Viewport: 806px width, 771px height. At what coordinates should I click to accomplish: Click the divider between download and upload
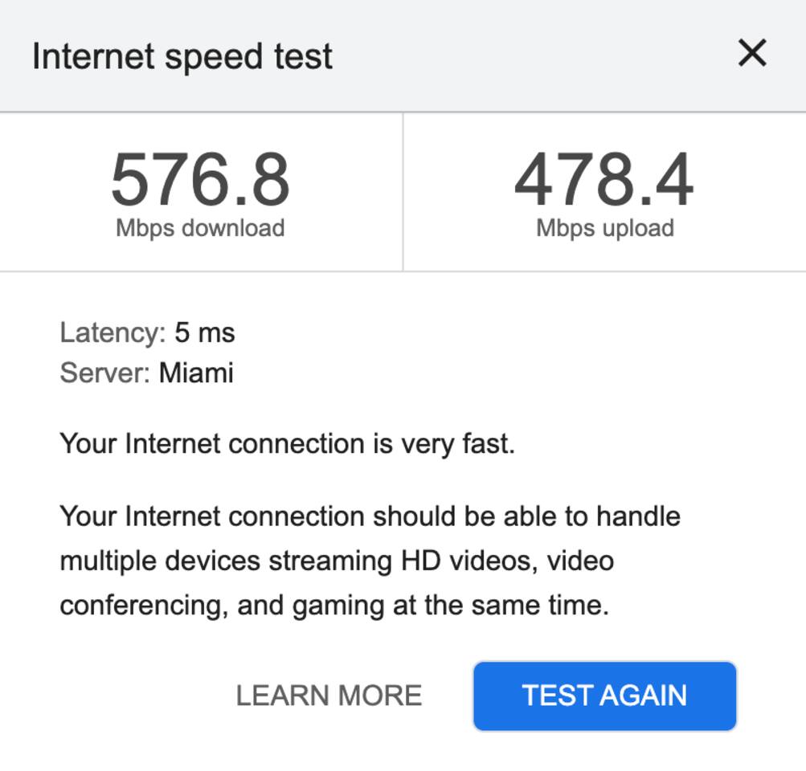(x=403, y=192)
